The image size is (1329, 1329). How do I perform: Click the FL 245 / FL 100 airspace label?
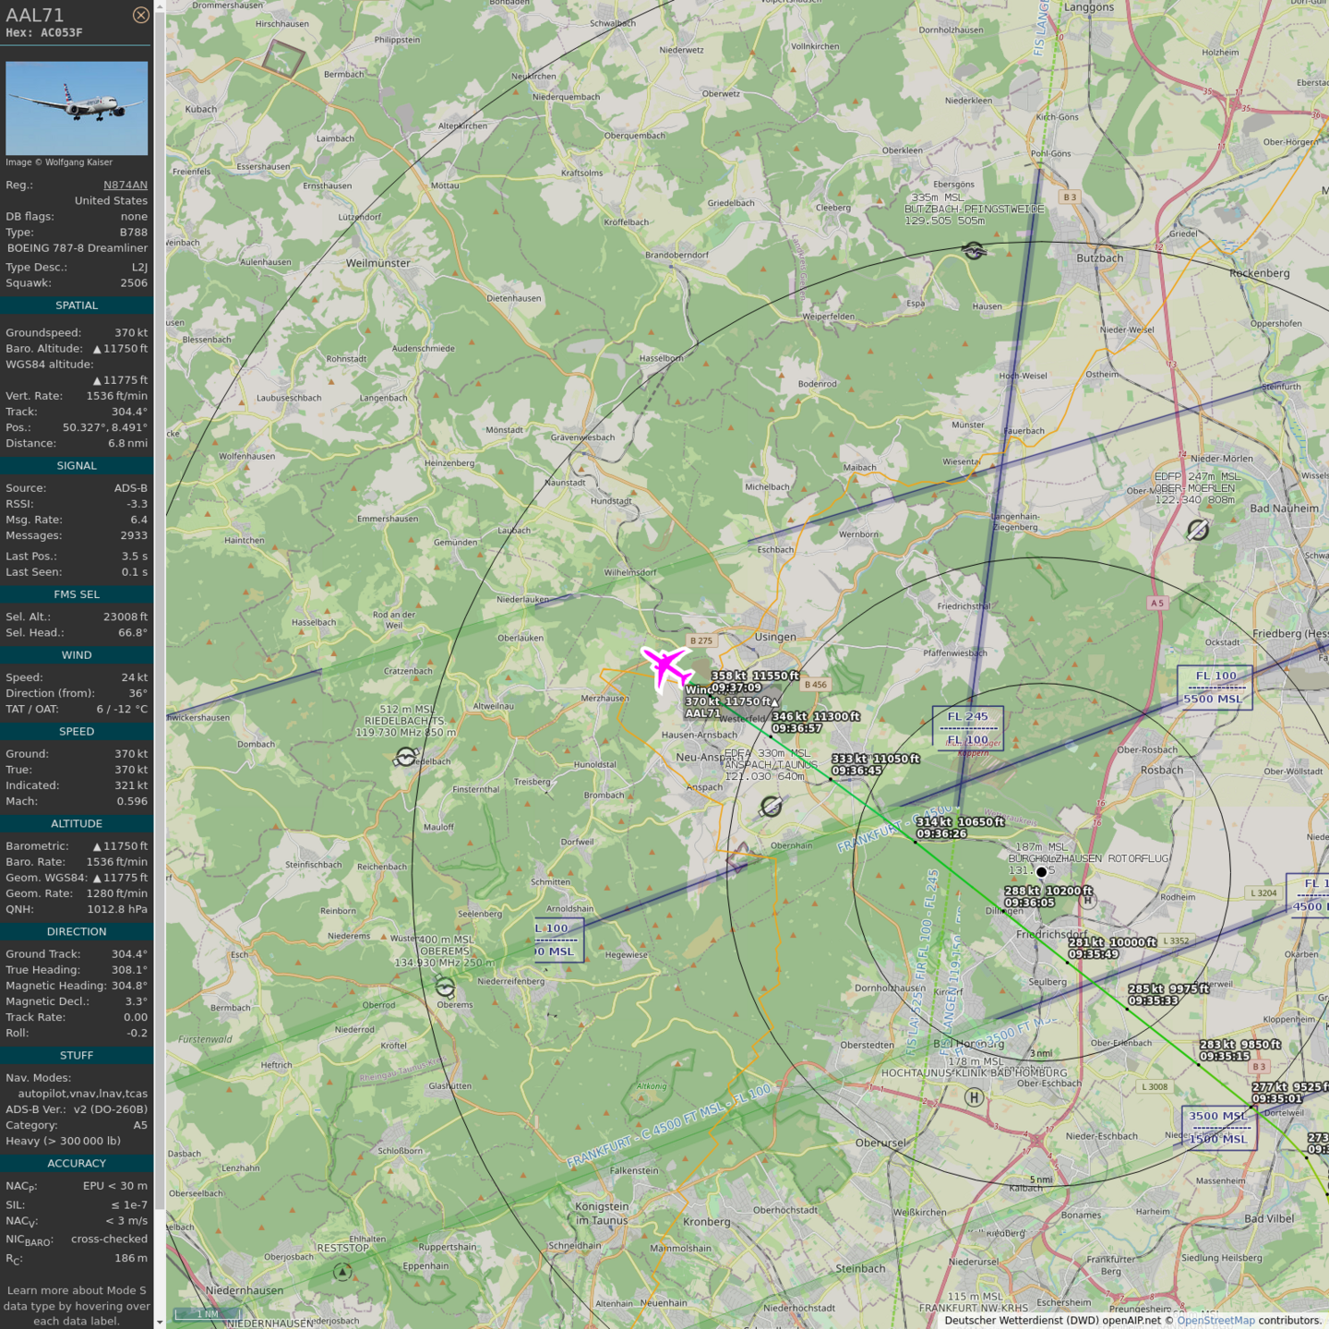[x=967, y=727]
